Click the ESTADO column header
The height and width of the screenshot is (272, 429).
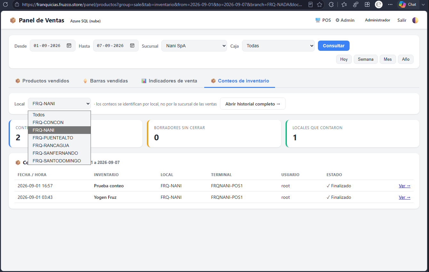click(x=334, y=175)
